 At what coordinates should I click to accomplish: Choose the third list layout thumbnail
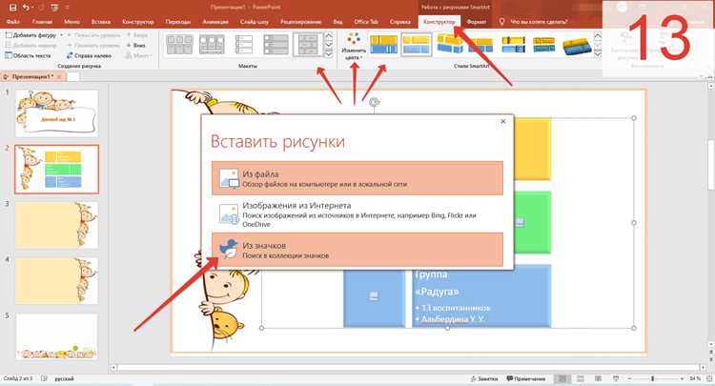tap(243, 45)
